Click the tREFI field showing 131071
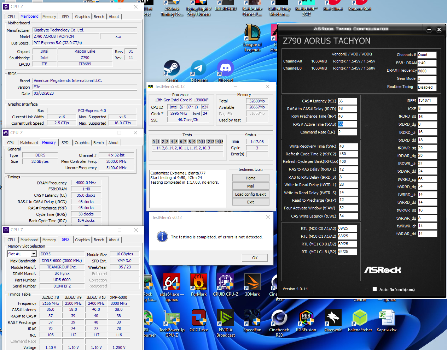Screen dimensions: 447x350 [427, 101]
